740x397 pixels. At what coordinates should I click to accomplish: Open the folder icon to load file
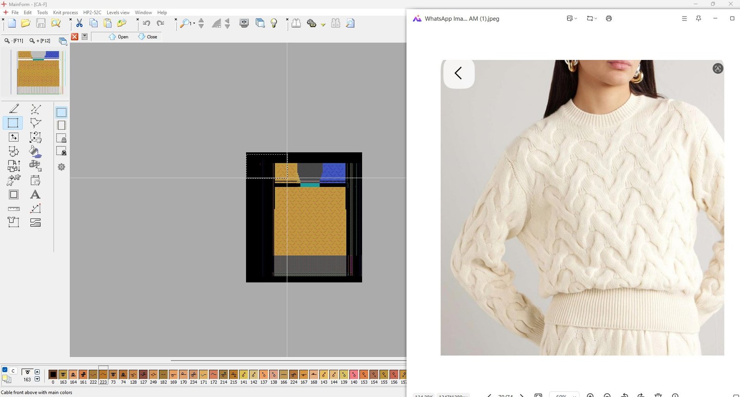click(x=25, y=23)
